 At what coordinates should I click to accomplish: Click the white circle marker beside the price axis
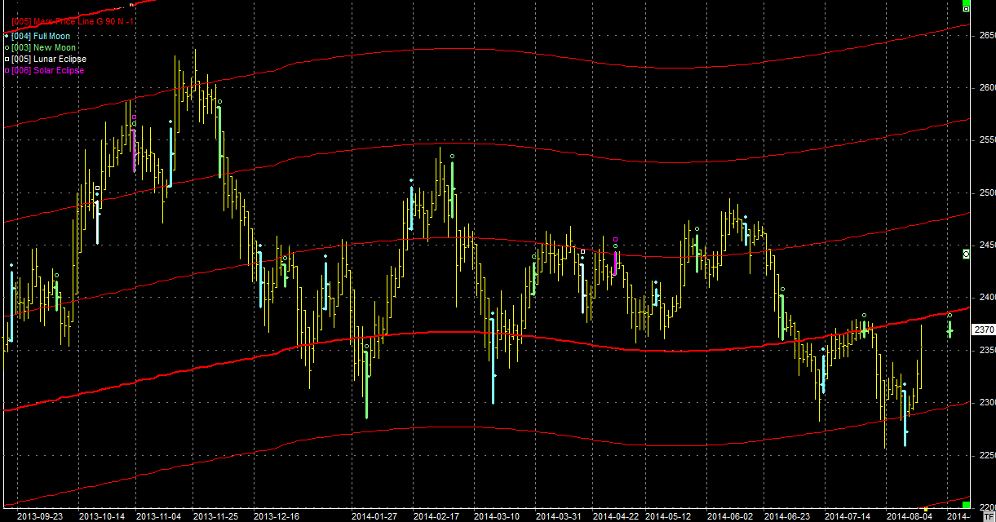967,254
